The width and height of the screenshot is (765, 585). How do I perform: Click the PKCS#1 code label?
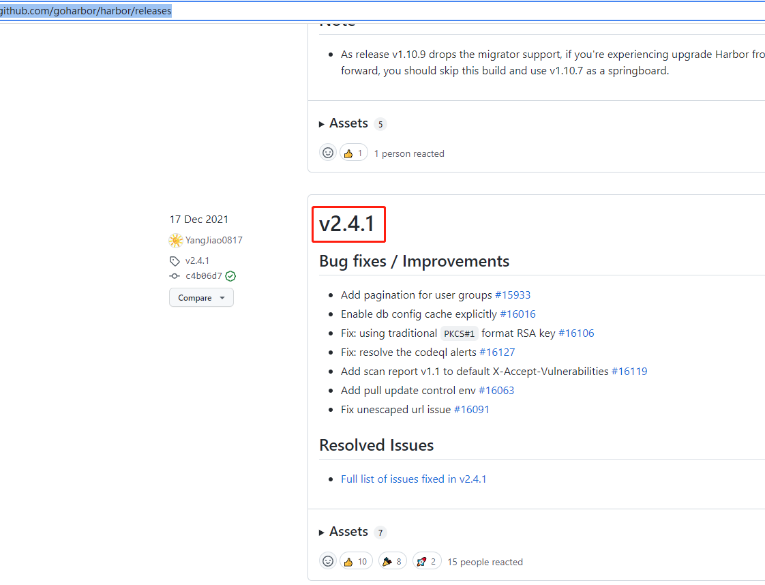pos(459,333)
